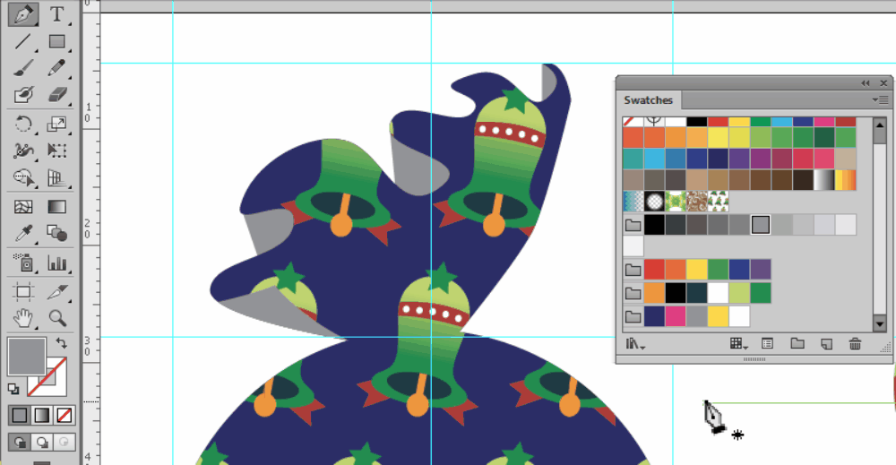Select the Blob Brush tool
896x465 pixels.
coord(23,94)
